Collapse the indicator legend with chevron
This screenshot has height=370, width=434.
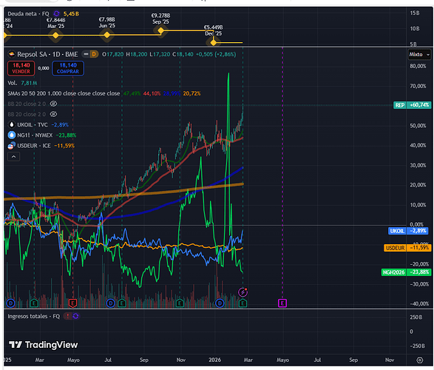click(x=13, y=157)
